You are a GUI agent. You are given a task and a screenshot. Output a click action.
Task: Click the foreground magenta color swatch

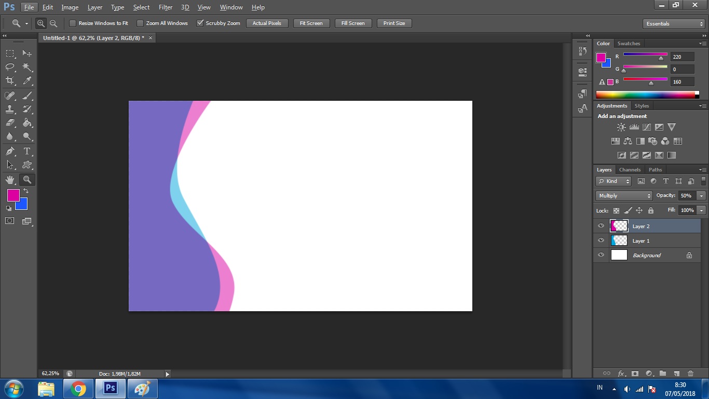point(12,195)
